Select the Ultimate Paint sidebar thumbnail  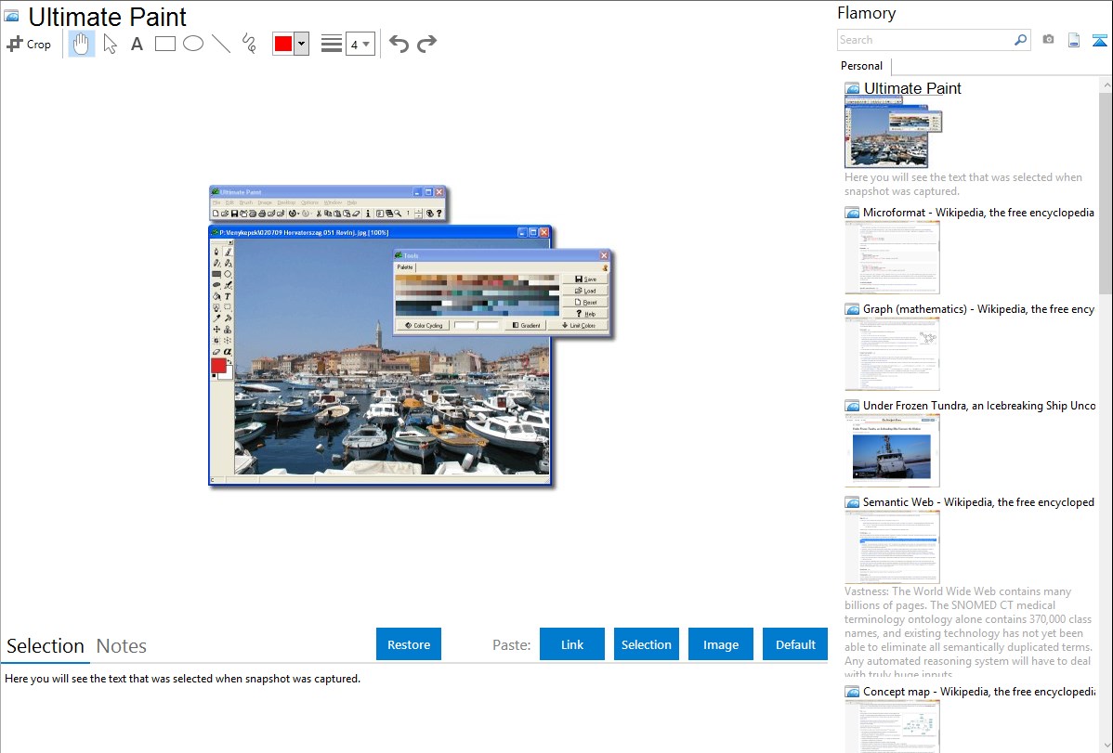coord(893,133)
